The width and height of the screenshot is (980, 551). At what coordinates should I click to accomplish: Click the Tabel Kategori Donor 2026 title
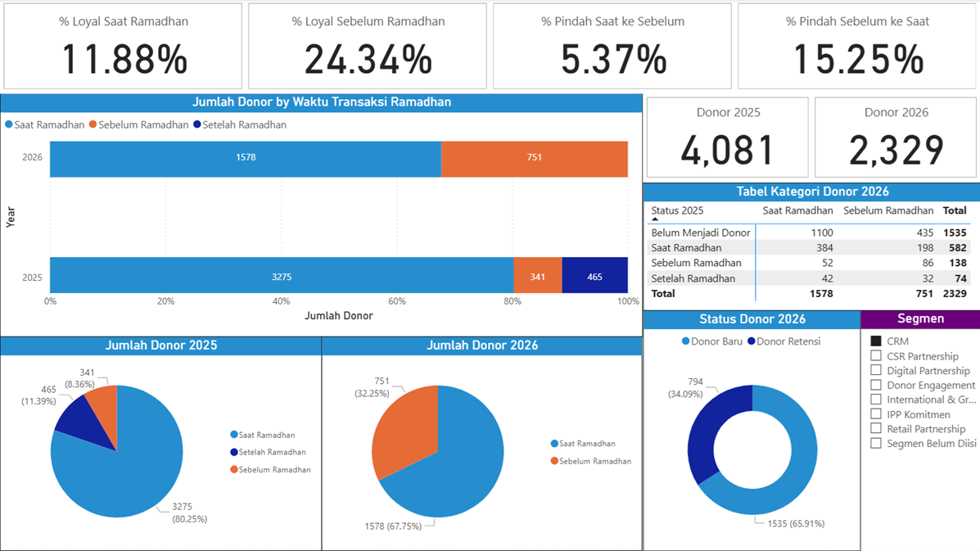pos(812,192)
